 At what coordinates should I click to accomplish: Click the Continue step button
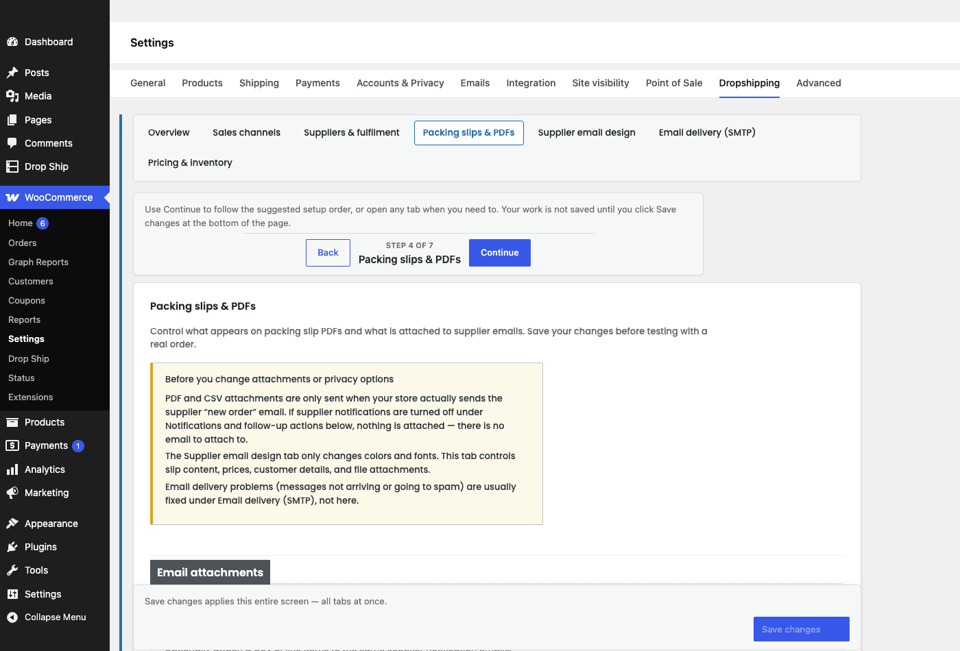tap(500, 253)
